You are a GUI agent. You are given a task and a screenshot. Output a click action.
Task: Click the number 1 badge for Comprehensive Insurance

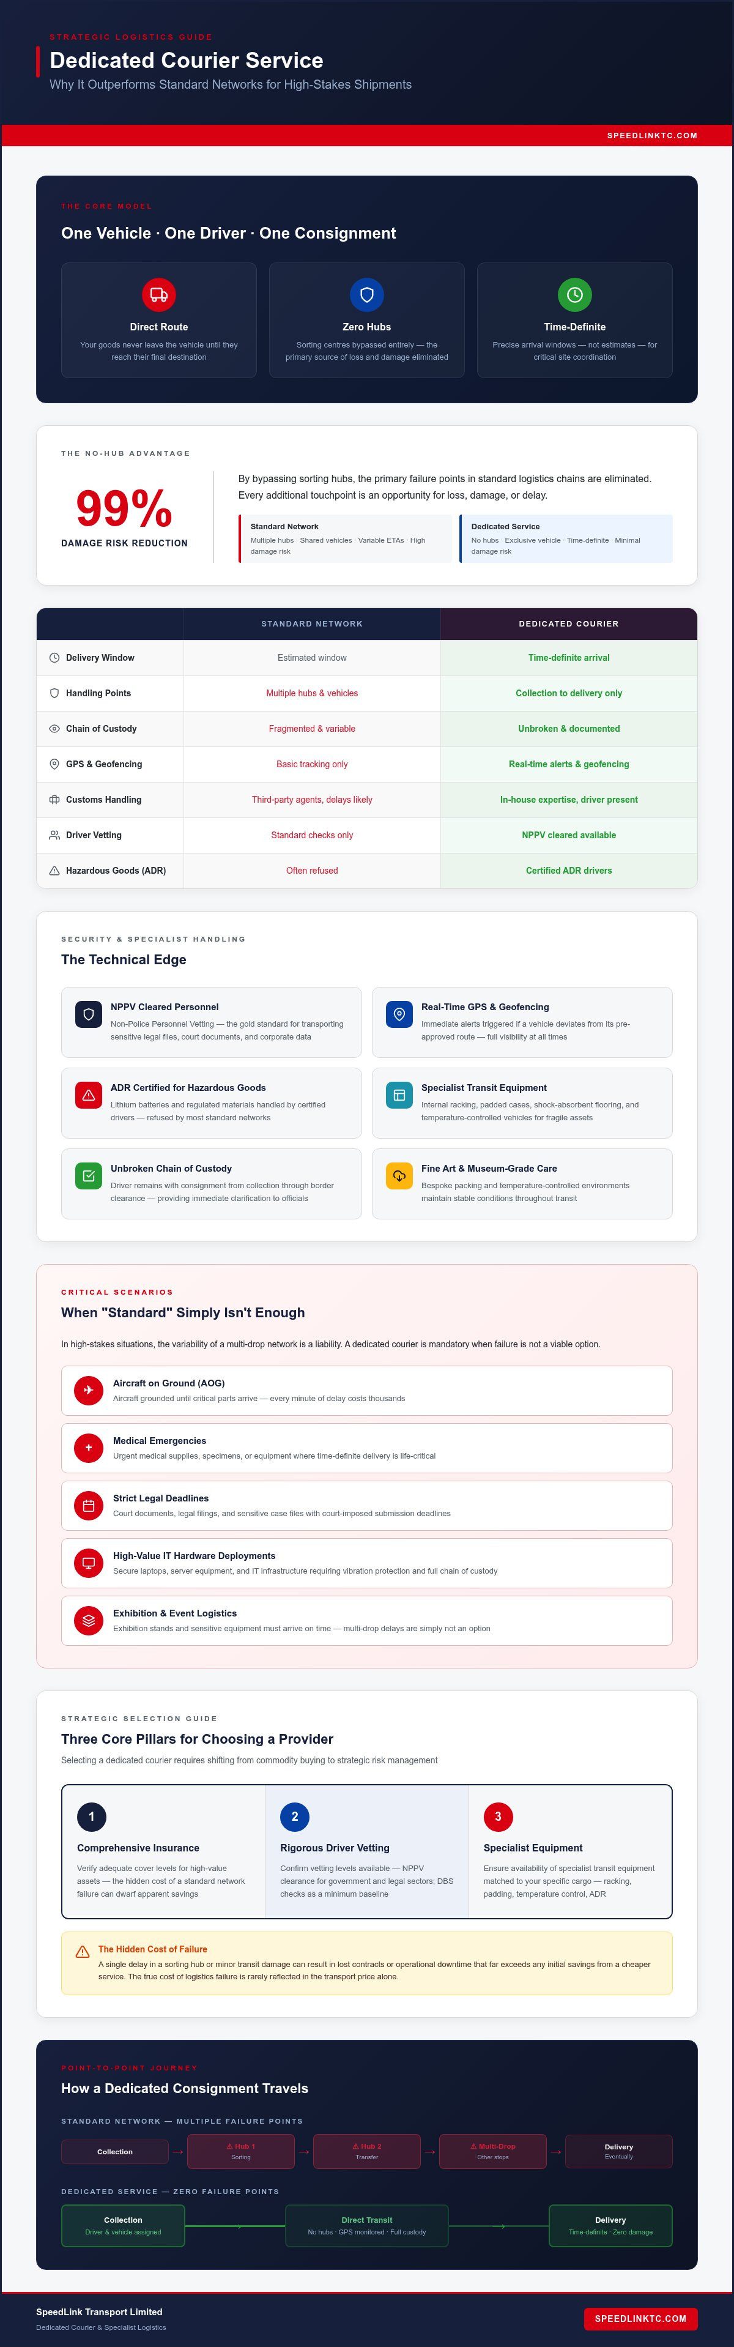[91, 1816]
